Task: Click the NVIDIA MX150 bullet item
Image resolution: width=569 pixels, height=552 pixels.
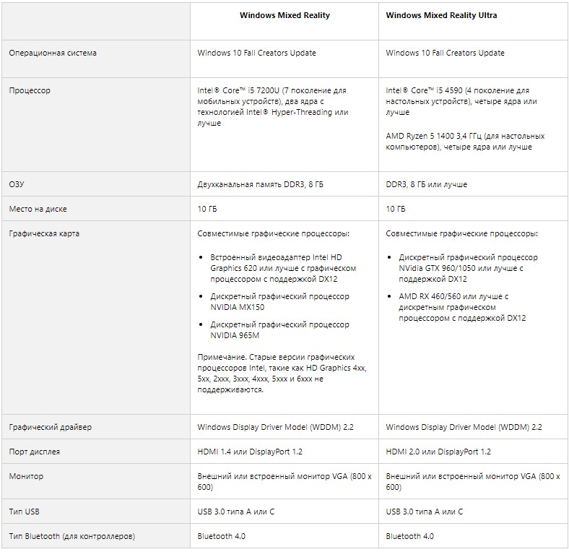Action: [x=279, y=302]
